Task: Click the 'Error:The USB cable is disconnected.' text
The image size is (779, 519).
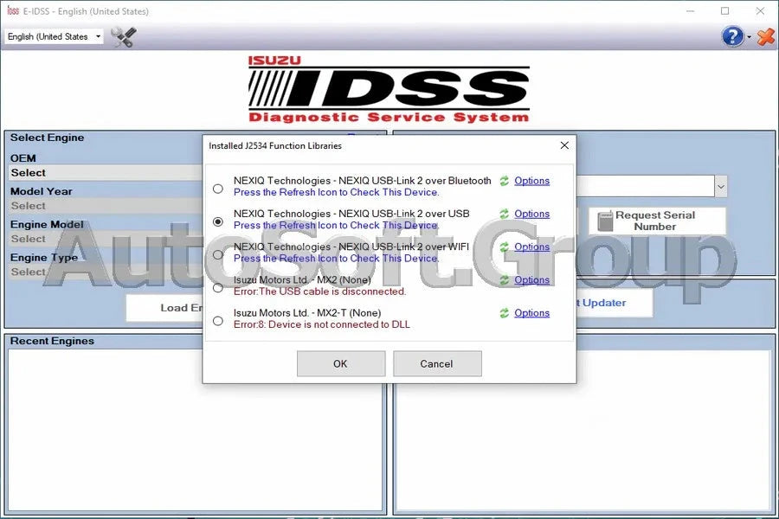Action: click(320, 292)
